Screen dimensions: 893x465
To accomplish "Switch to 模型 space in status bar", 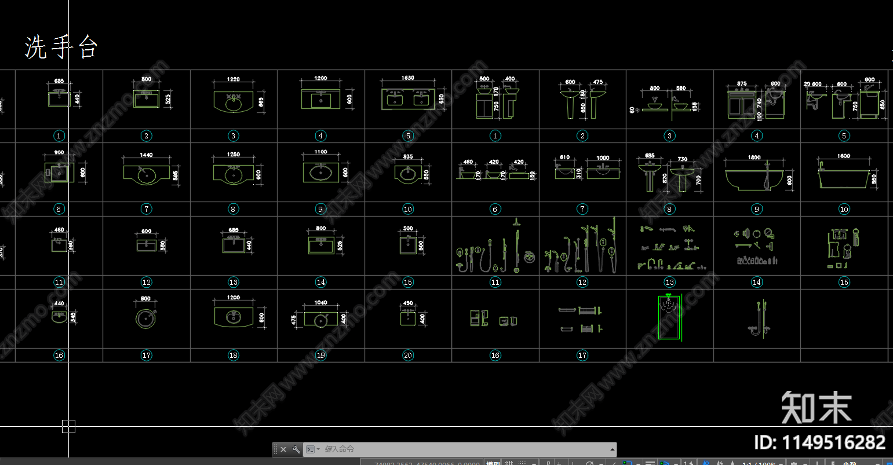I will pos(493,463).
